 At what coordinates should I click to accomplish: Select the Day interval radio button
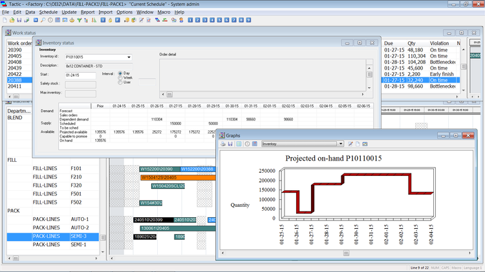click(x=120, y=73)
